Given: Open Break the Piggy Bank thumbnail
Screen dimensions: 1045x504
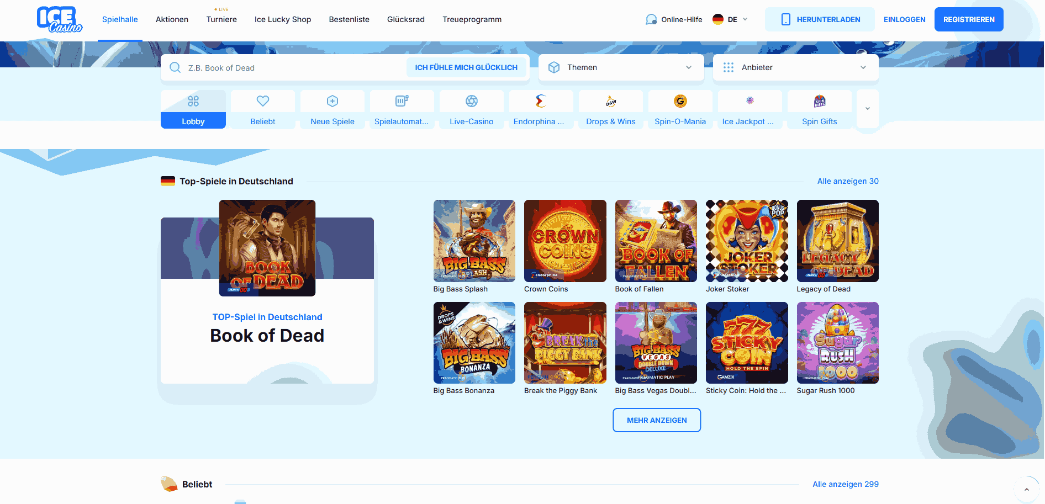Looking at the screenshot, I should (565, 343).
